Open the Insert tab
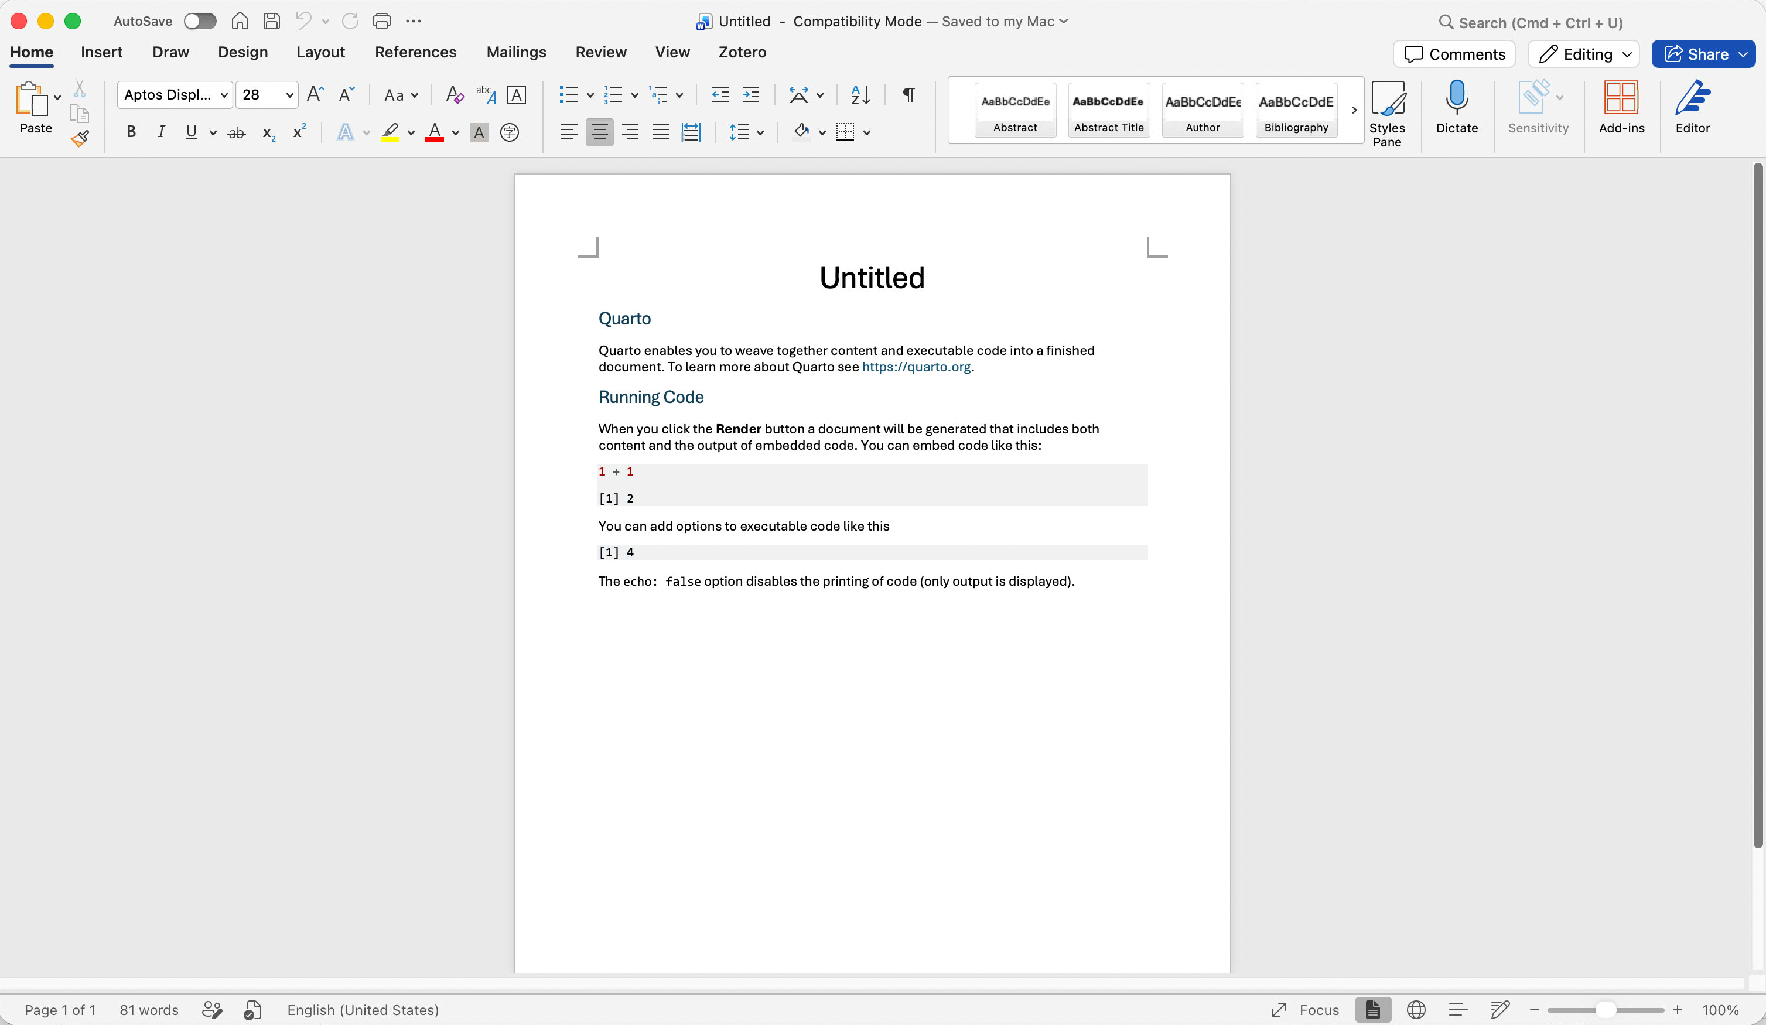The width and height of the screenshot is (1766, 1025). [101, 52]
